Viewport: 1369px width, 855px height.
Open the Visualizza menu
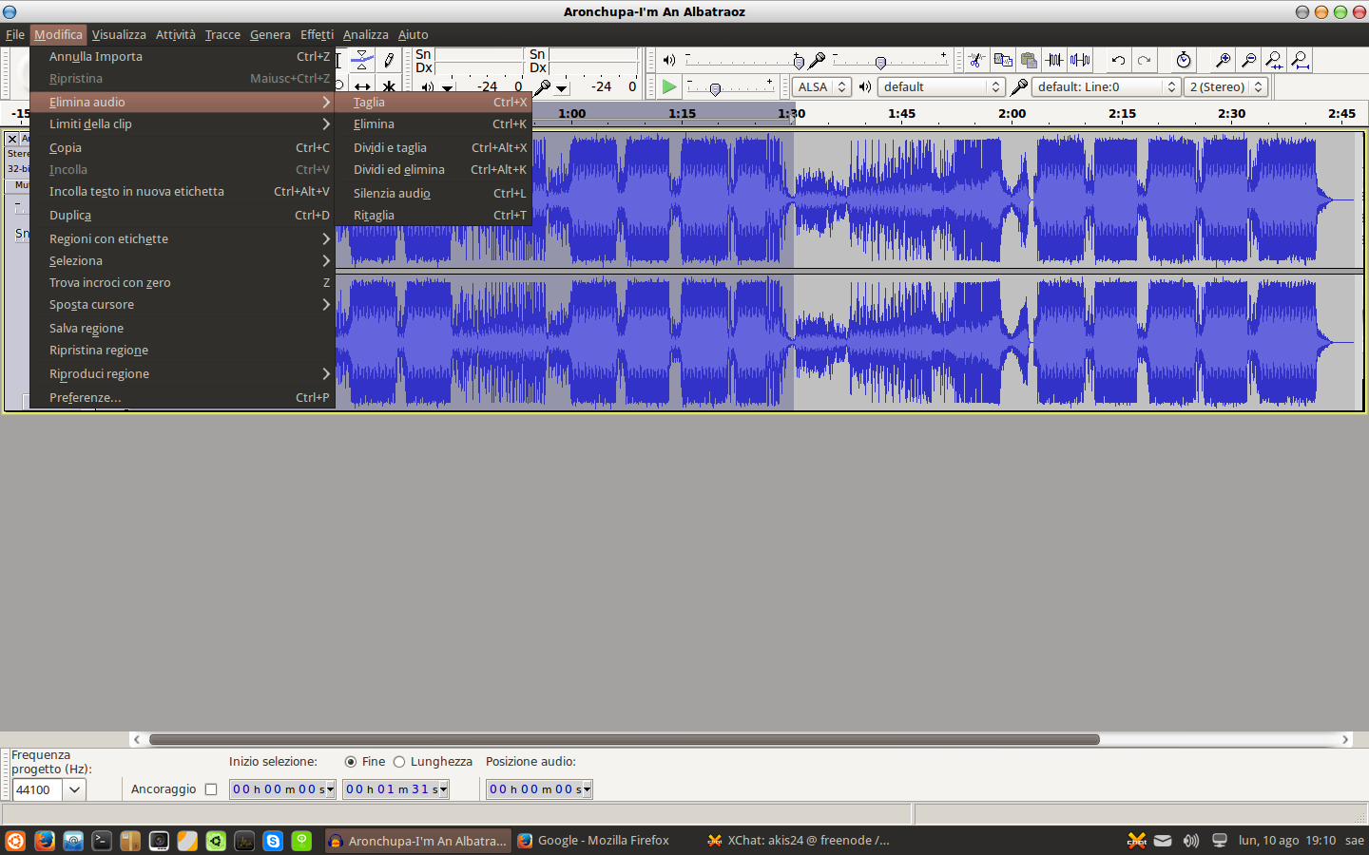pos(119,34)
